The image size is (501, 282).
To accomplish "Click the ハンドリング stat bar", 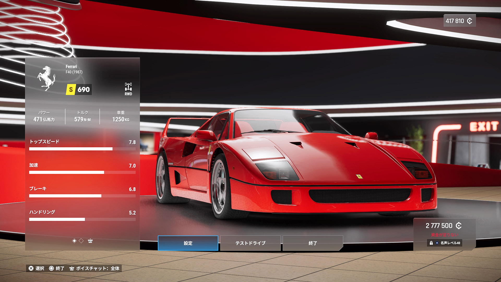I will 82,219.
